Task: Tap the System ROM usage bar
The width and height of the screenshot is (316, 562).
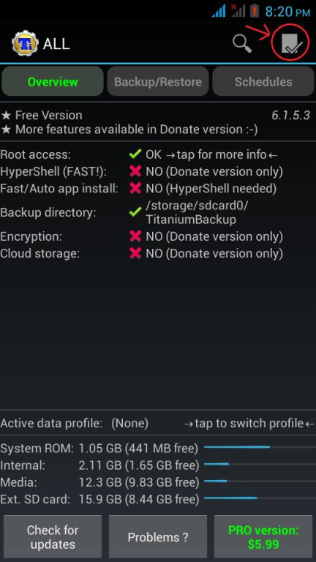Action: [260, 447]
